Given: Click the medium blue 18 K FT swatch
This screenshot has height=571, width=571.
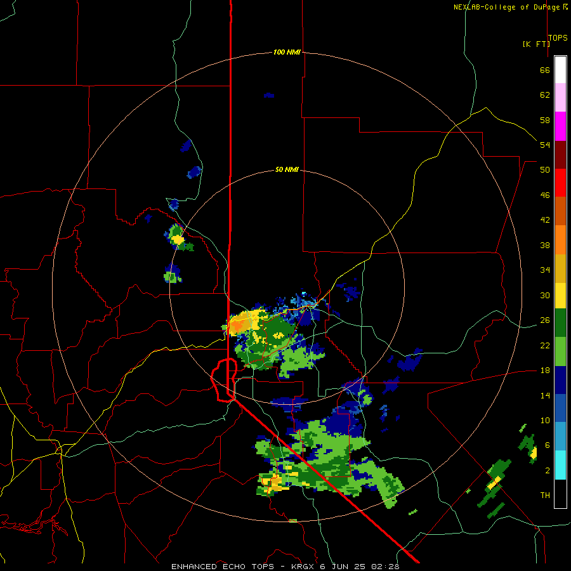Looking at the screenshot, I should (x=560, y=408).
